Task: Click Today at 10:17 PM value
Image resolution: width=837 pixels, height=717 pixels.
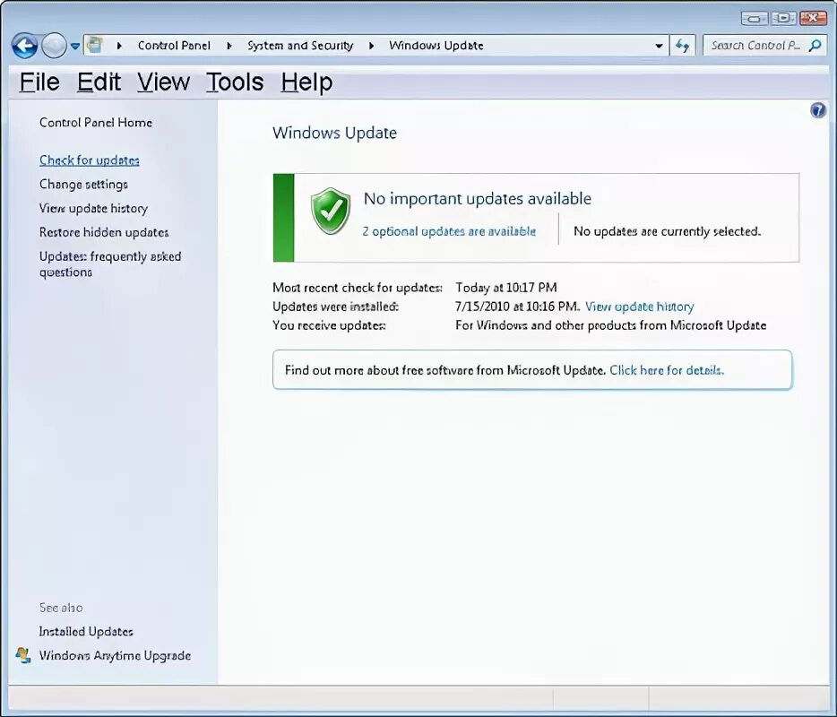Action: pyautogui.click(x=506, y=288)
